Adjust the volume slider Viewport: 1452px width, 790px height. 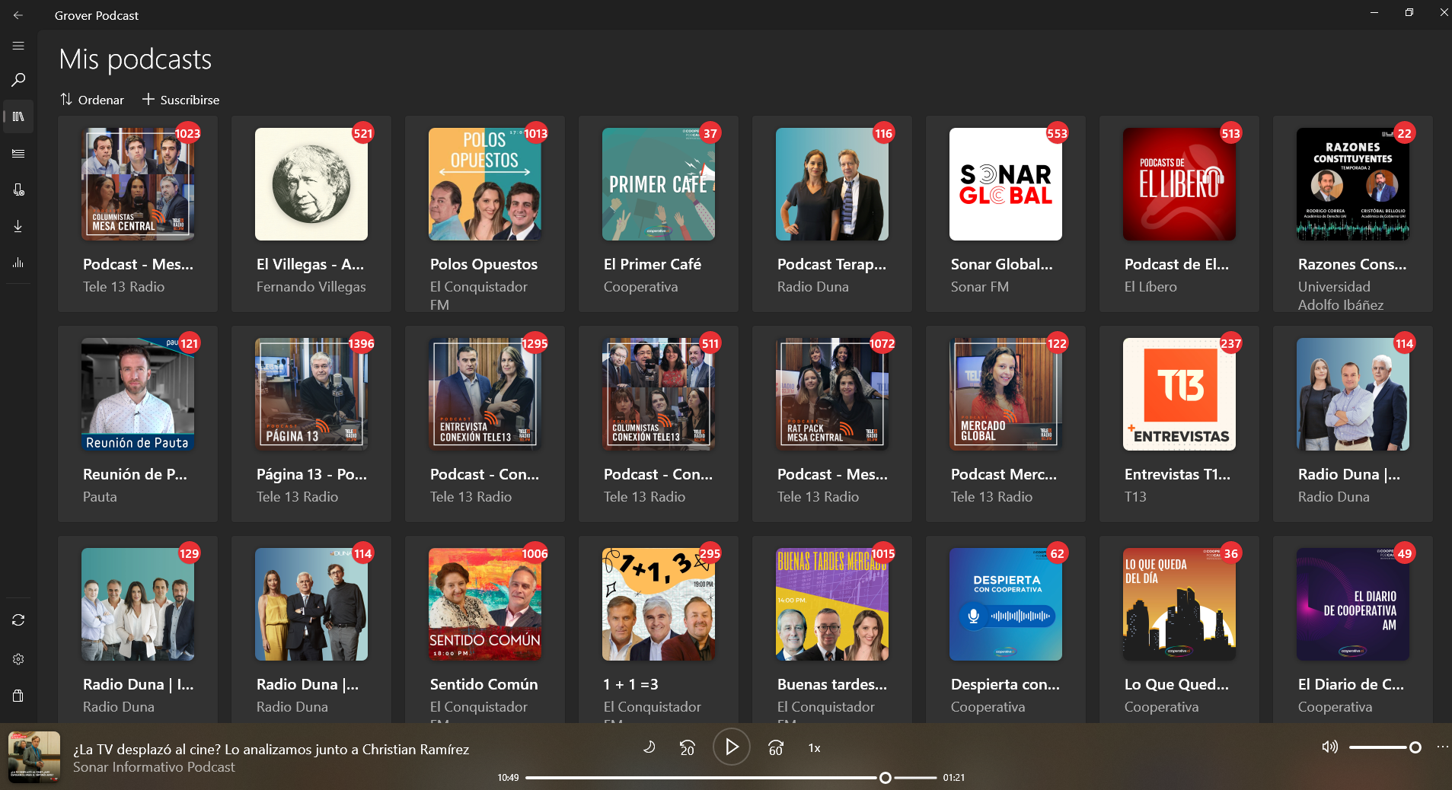click(x=1384, y=747)
